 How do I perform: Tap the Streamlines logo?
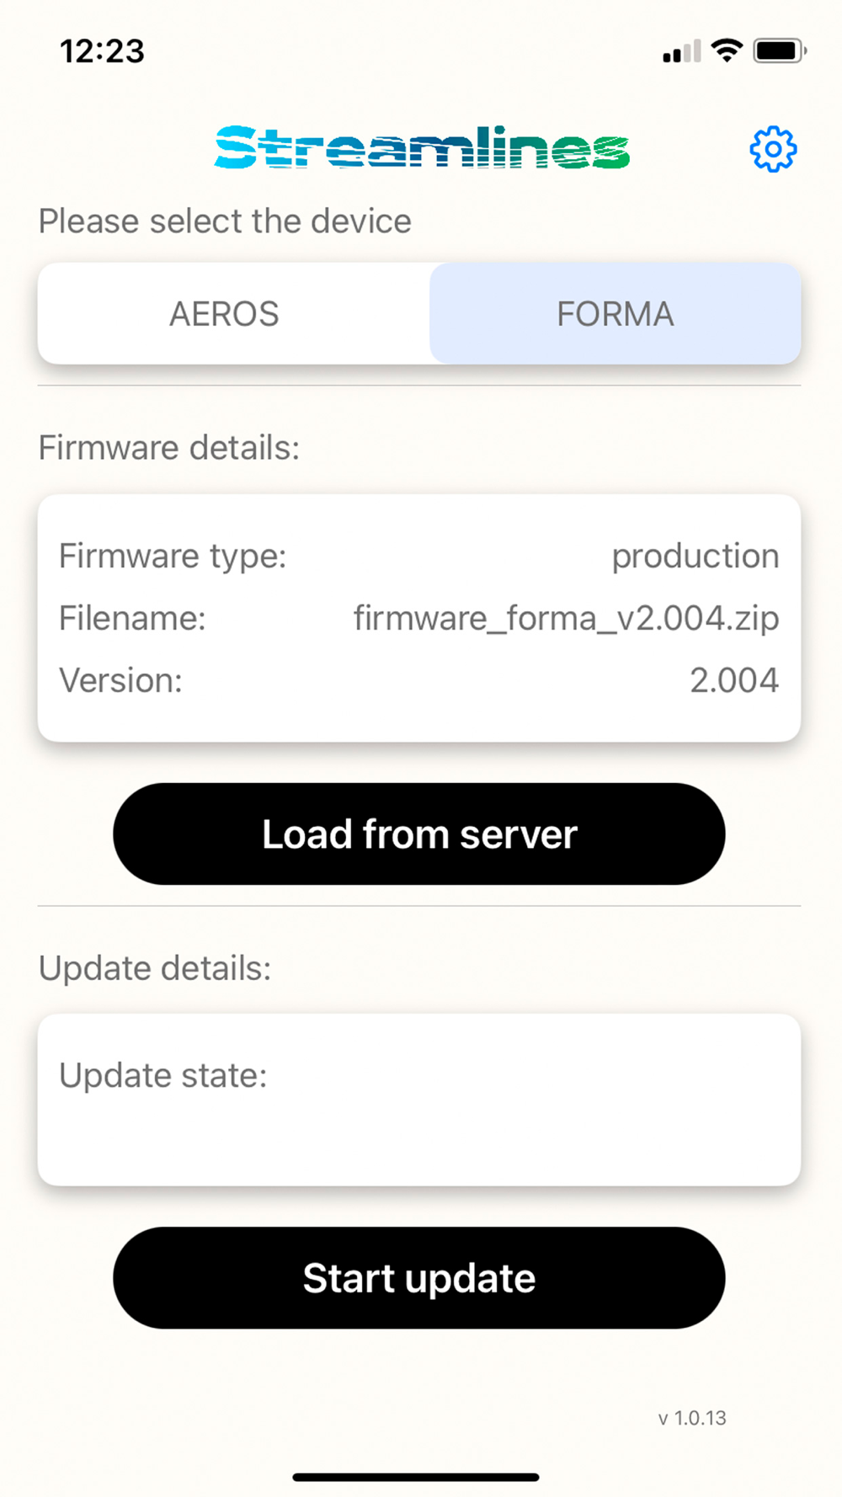click(422, 147)
